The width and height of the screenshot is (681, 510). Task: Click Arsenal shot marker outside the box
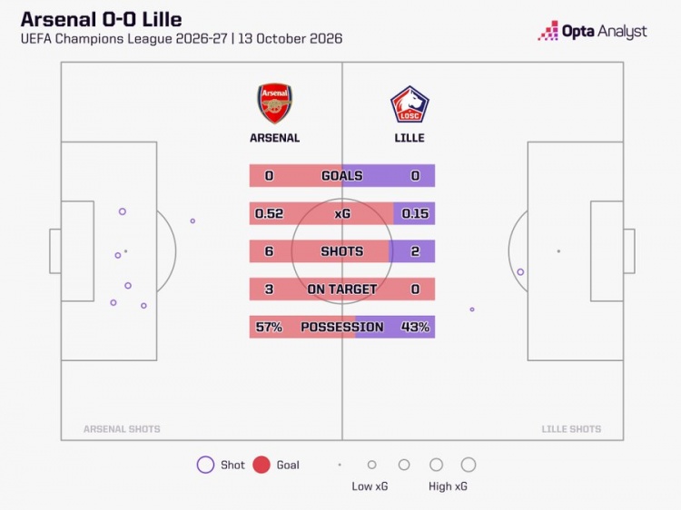pos(192,221)
